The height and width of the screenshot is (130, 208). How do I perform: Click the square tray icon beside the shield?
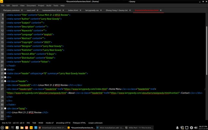pyautogui.click(x=187, y=128)
